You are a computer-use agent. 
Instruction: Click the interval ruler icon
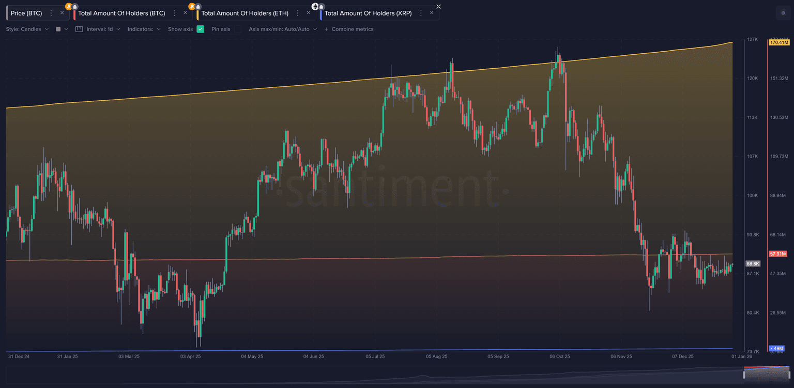[x=79, y=29]
